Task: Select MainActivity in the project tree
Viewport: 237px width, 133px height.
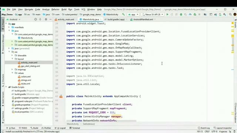Action: coord(27,38)
